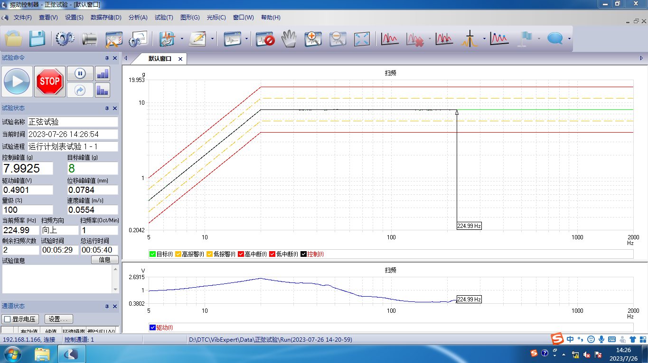Screen dimensions: 648x363
Task: Toggle the 控制(f) legend checkbox
Action: pyautogui.click(x=304, y=254)
